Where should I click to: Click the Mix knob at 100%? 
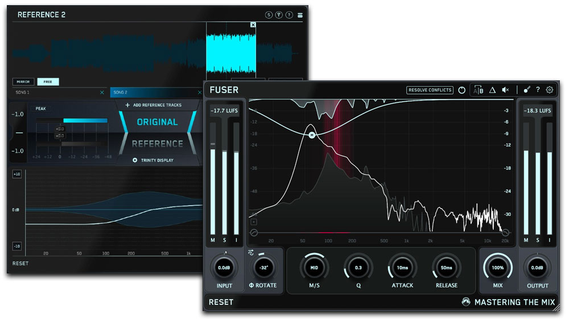(x=498, y=267)
